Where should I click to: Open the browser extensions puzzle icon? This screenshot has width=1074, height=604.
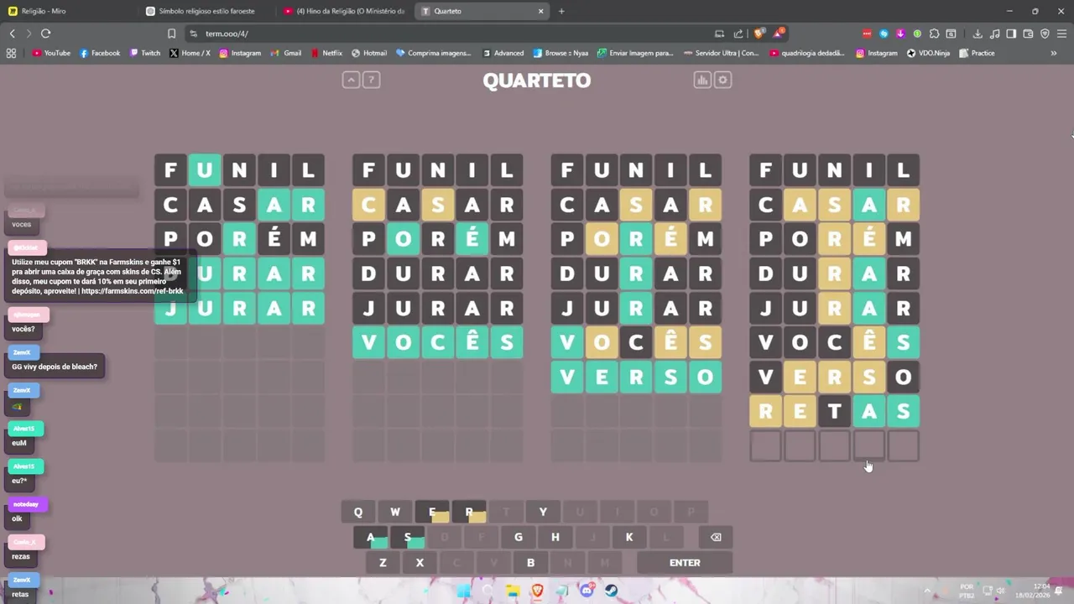click(x=934, y=34)
